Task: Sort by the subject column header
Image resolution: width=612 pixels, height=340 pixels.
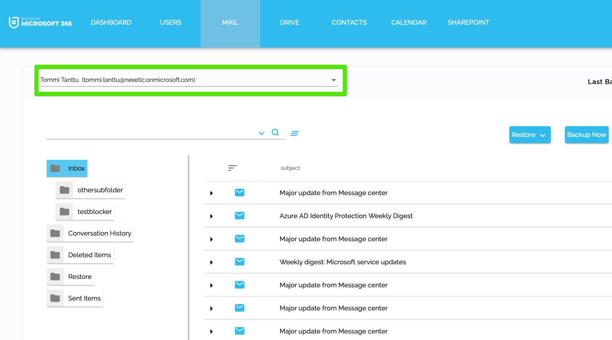Action: (290, 168)
